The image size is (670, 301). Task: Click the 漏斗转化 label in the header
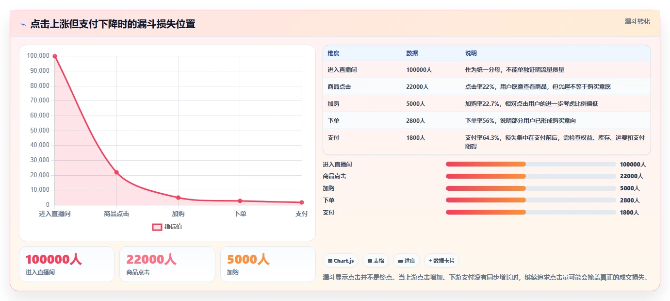click(637, 21)
